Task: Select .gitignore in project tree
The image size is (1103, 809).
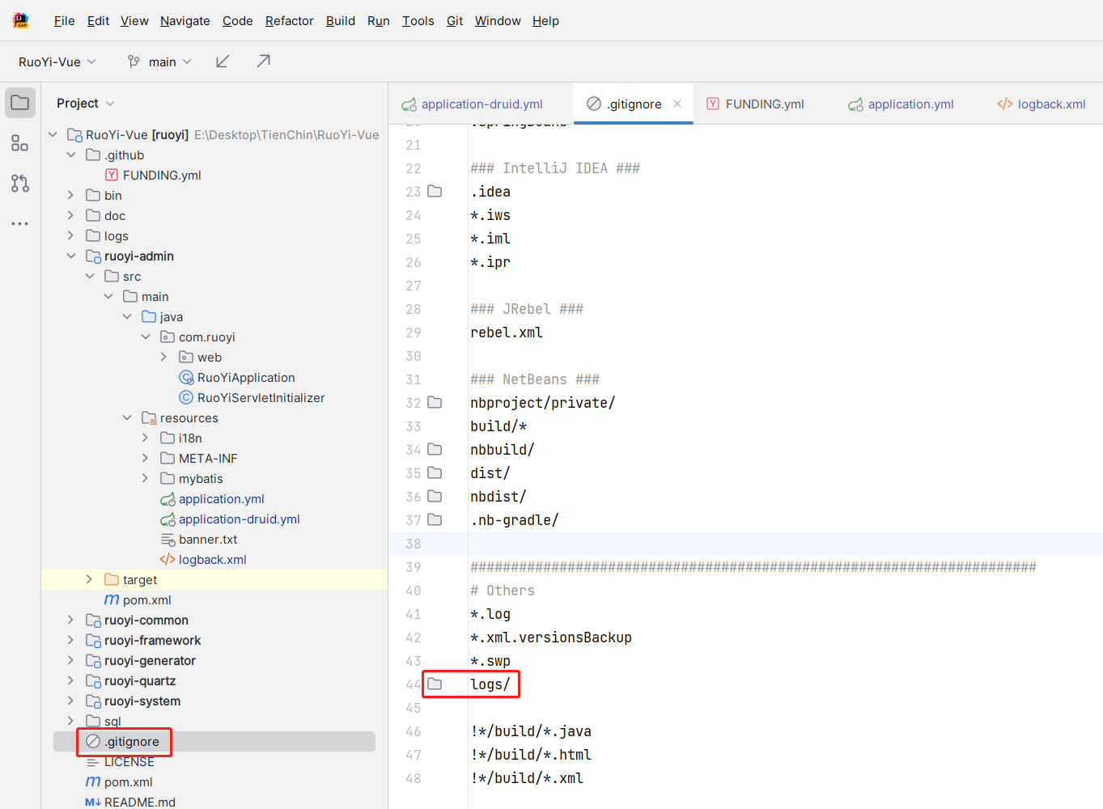Action: pyautogui.click(x=132, y=741)
